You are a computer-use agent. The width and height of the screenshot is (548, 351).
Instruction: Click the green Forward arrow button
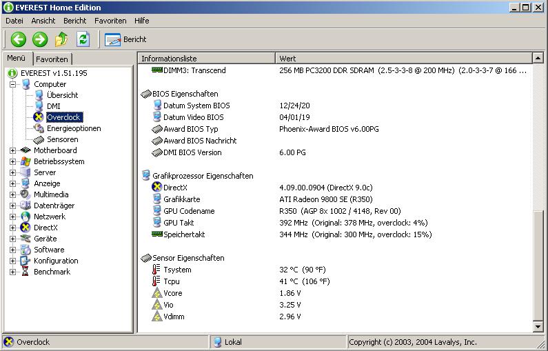(40, 39)
